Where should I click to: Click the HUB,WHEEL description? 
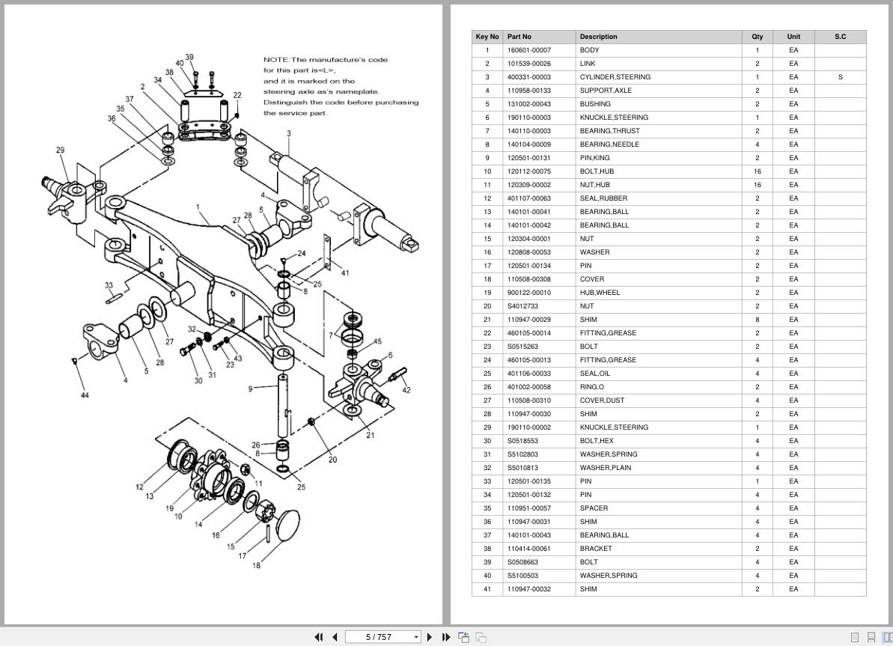tap(600, 293)
